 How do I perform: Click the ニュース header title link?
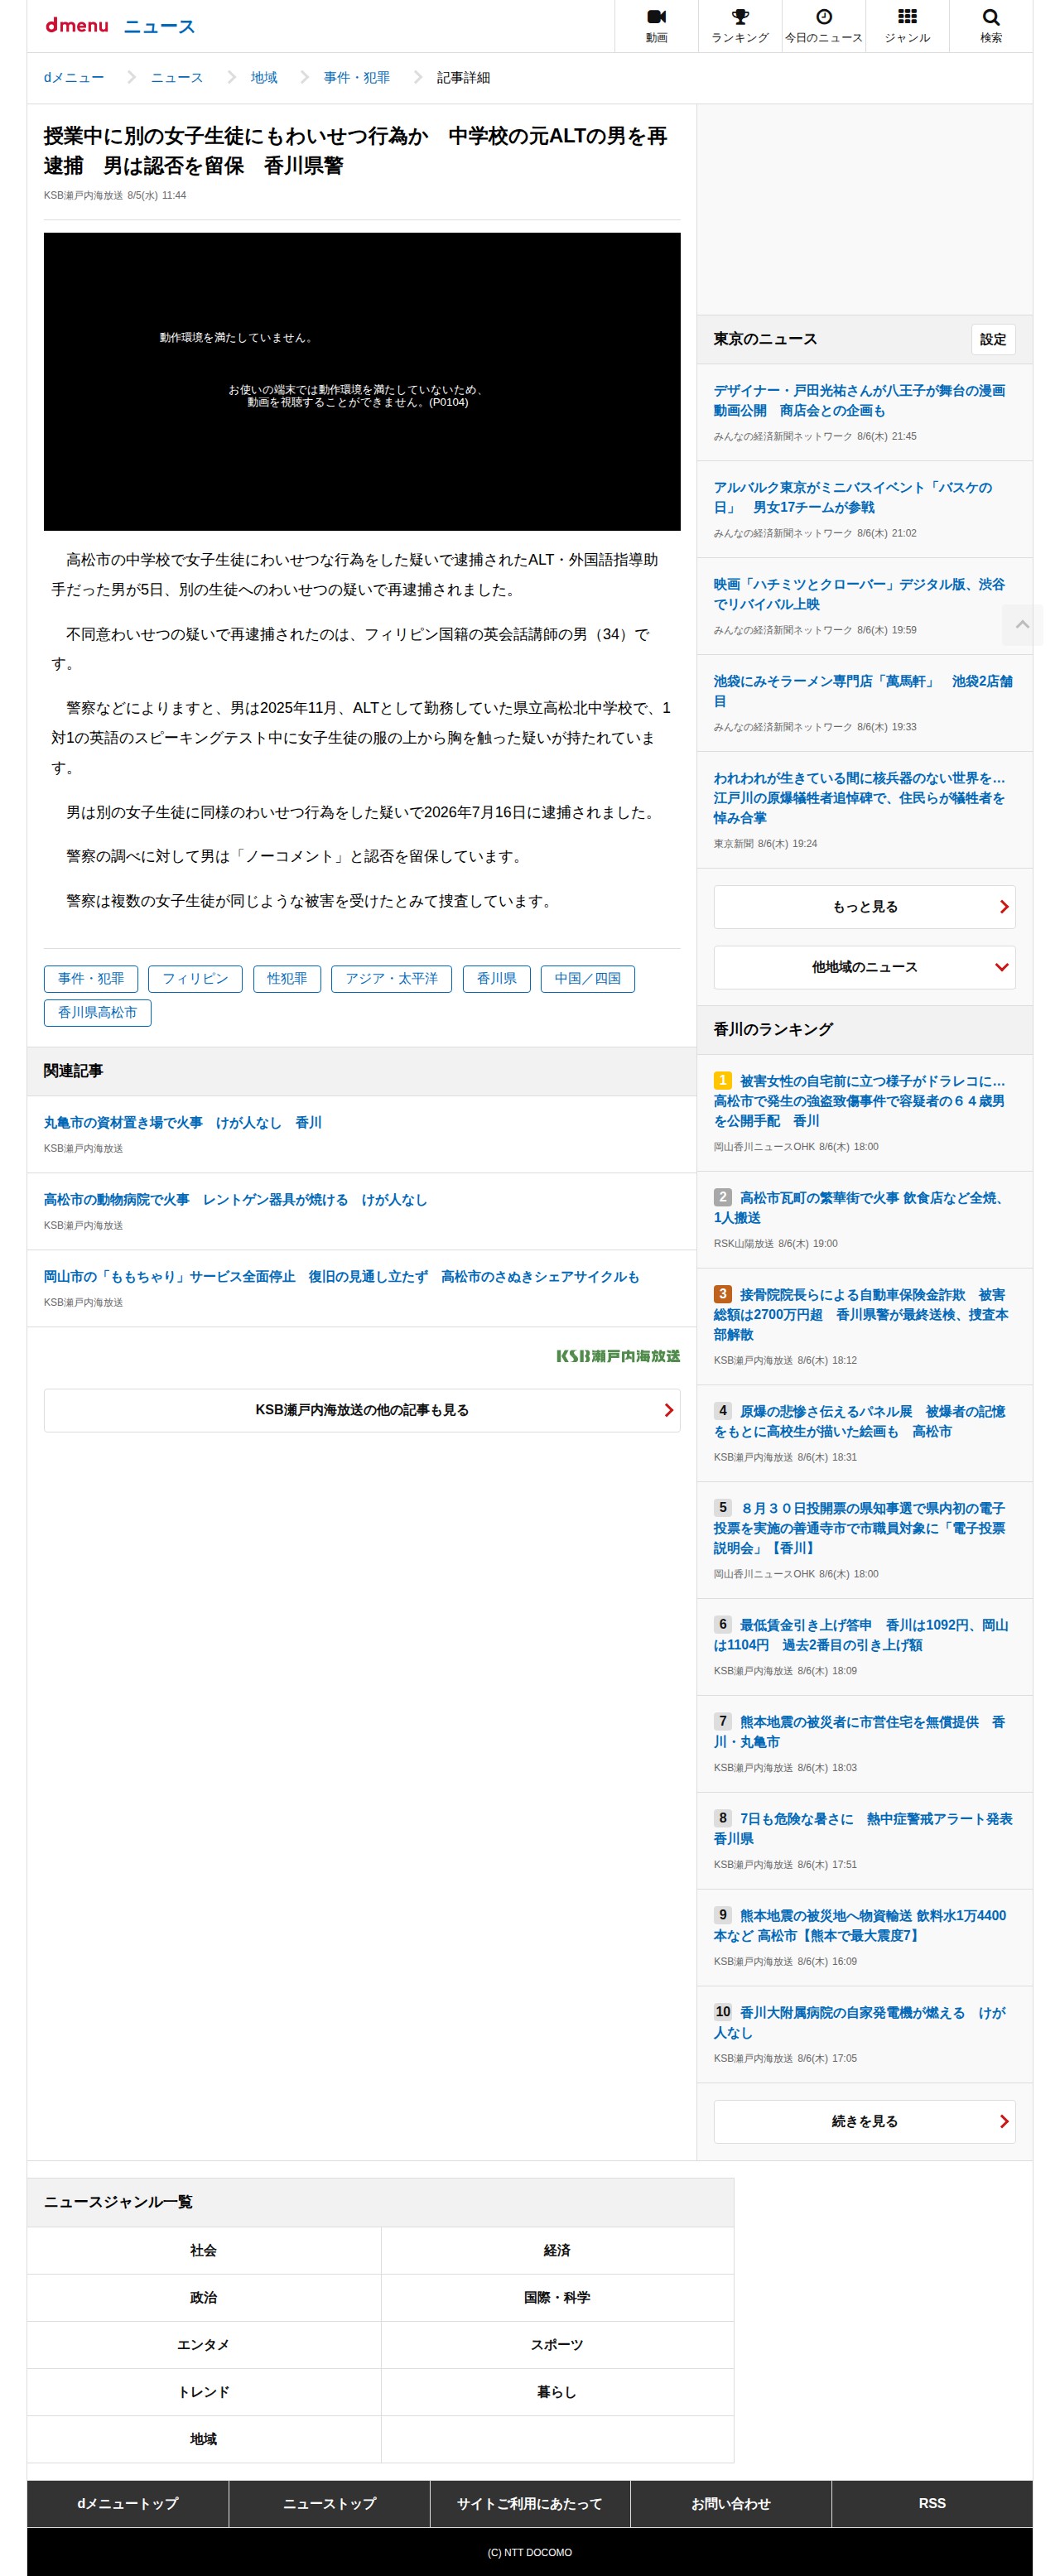tap(159, 26)
